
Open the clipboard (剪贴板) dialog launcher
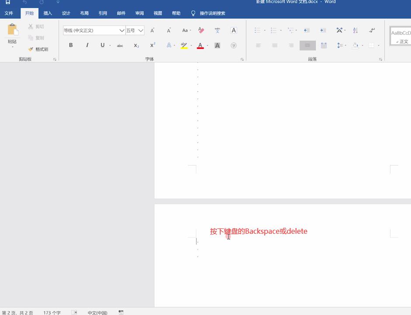(x=55, y=59)
